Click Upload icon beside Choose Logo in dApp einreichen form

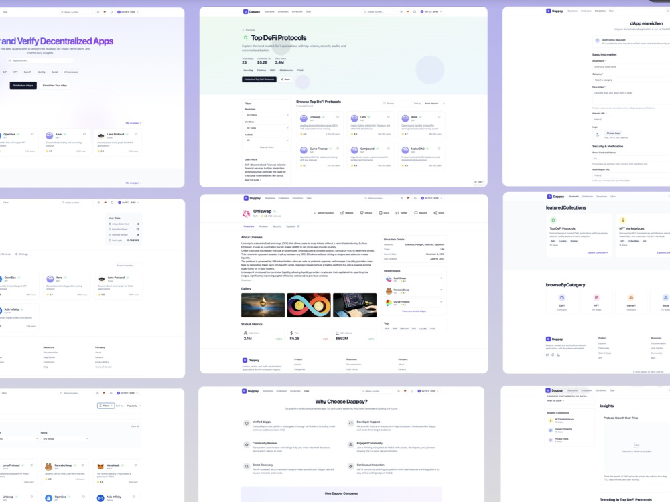(598, 134)
